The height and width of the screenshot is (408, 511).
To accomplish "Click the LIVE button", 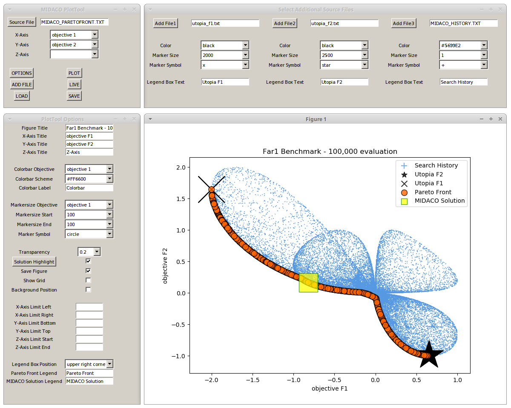I will (x=75, y=85).
